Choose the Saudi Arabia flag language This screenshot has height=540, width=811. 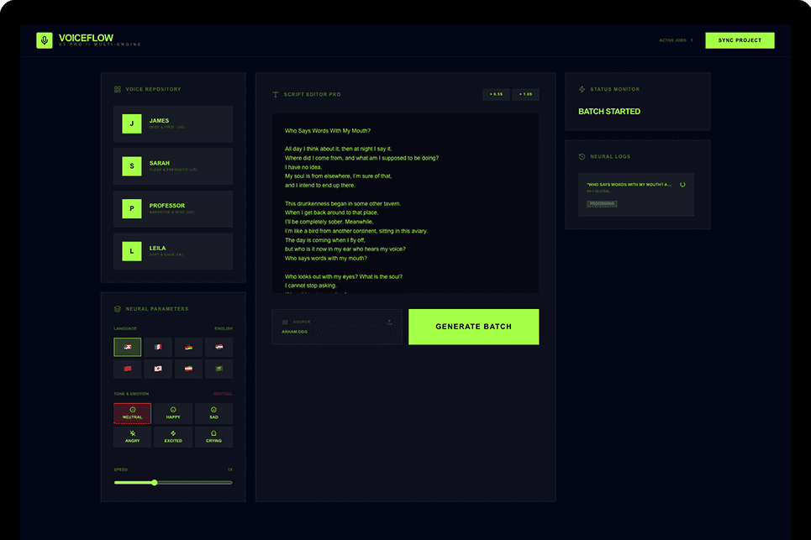218,368
